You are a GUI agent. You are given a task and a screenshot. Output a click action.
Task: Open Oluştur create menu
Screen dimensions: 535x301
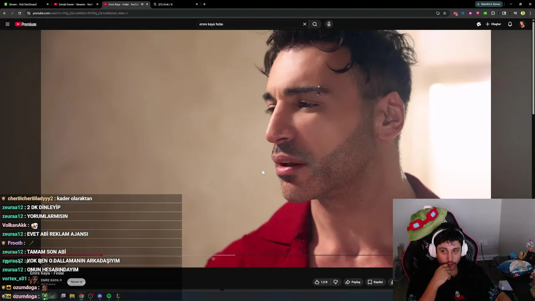(493, 24)
